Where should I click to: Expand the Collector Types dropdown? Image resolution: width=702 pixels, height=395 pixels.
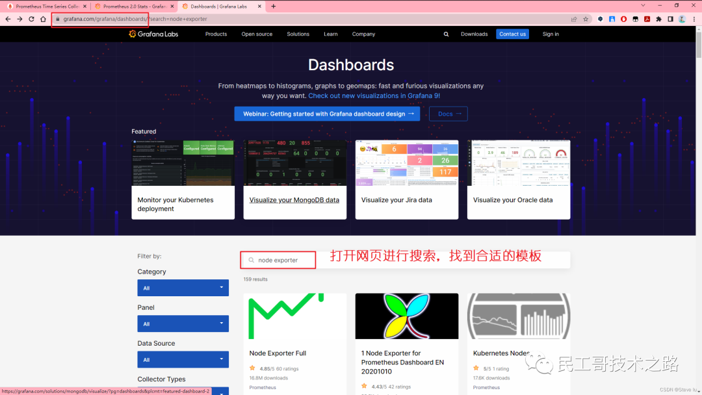pos(183,391)
